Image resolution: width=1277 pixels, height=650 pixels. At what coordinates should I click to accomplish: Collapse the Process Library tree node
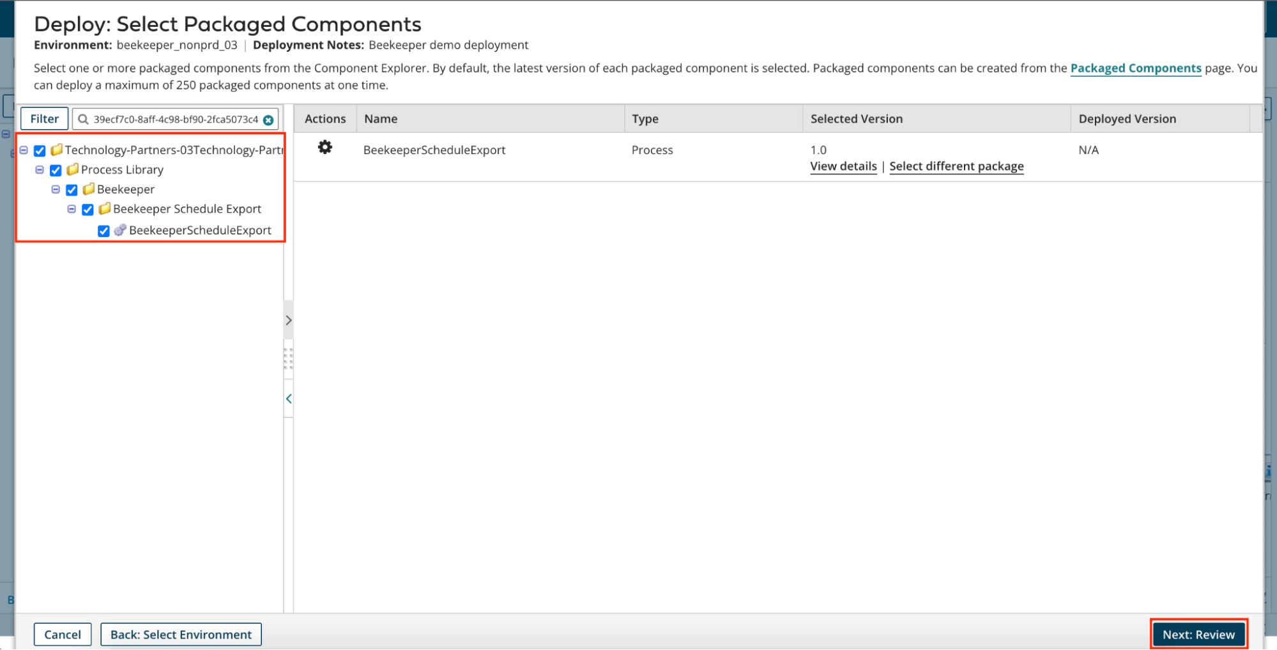point(40,170)
